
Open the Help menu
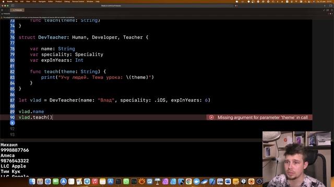click(x=98, y=2)
